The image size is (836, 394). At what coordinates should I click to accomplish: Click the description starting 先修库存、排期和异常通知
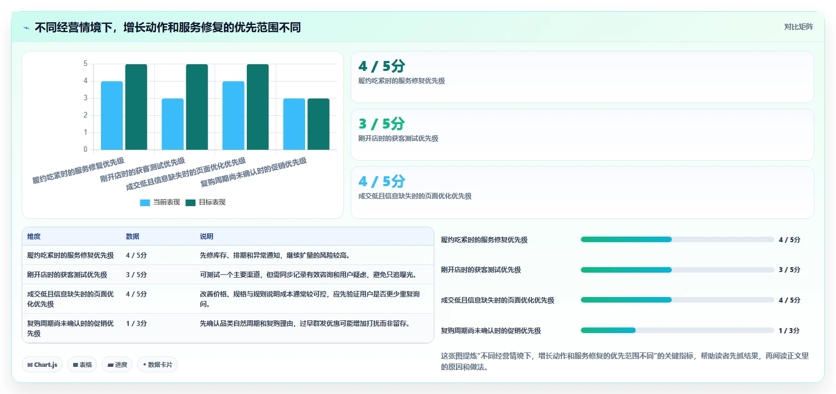click(x=275, y=255)
